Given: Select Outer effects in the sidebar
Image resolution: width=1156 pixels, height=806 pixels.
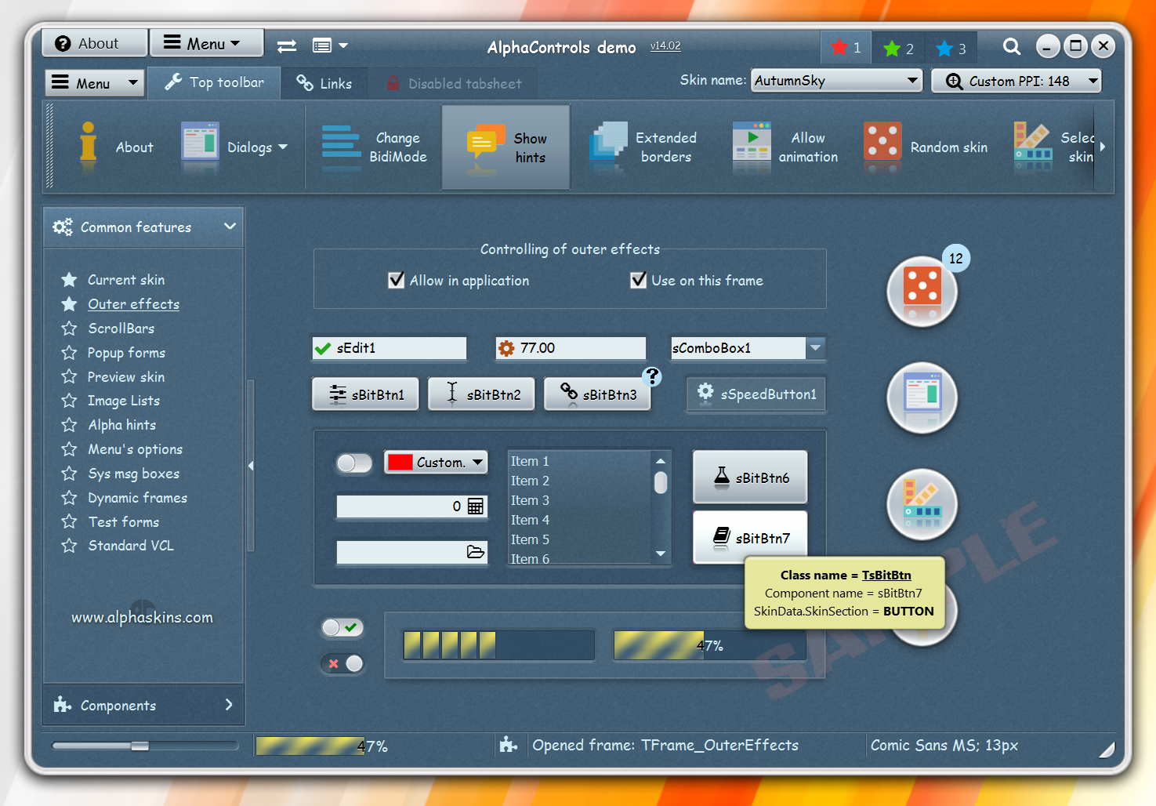Looking at the screenshot, I should tap(133, 304).
